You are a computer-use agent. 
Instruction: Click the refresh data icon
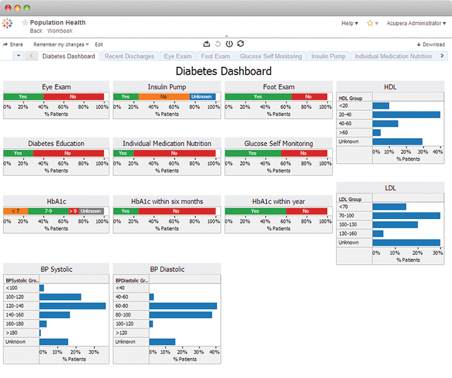tap(241, 44)
